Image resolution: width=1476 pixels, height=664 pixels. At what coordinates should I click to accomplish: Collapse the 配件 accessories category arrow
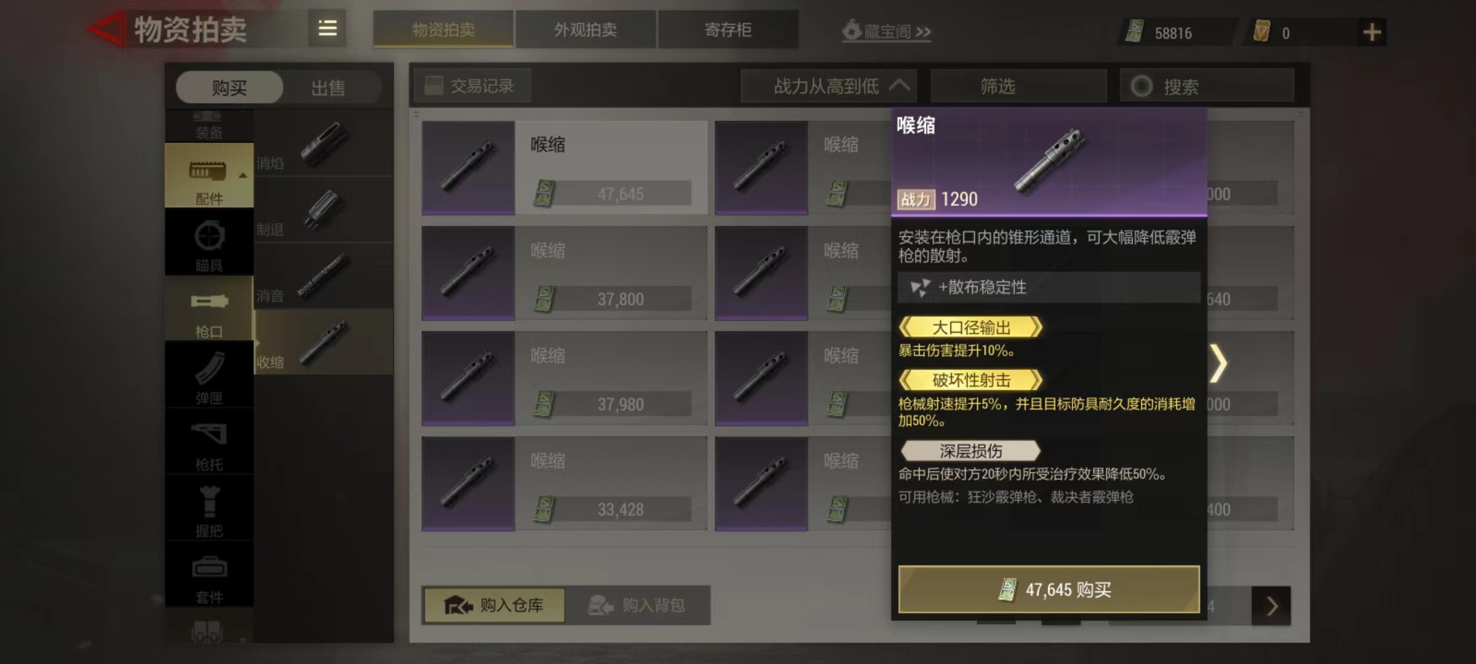click(x=243, y=175)
